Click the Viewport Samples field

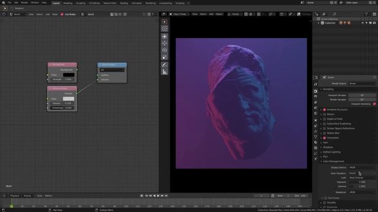point(362,95)
